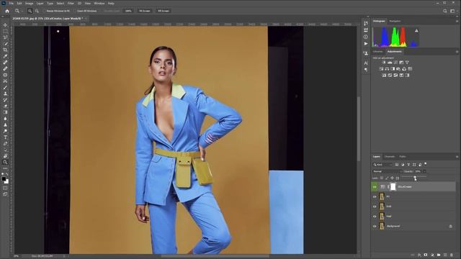Click the Home icon in options bar

[x=7, y=11]
